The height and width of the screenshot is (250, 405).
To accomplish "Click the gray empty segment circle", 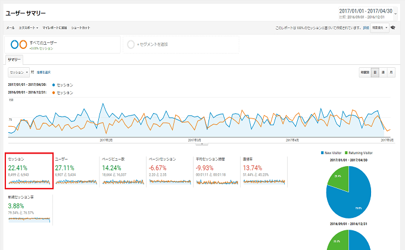I will (x=130, y=45).
